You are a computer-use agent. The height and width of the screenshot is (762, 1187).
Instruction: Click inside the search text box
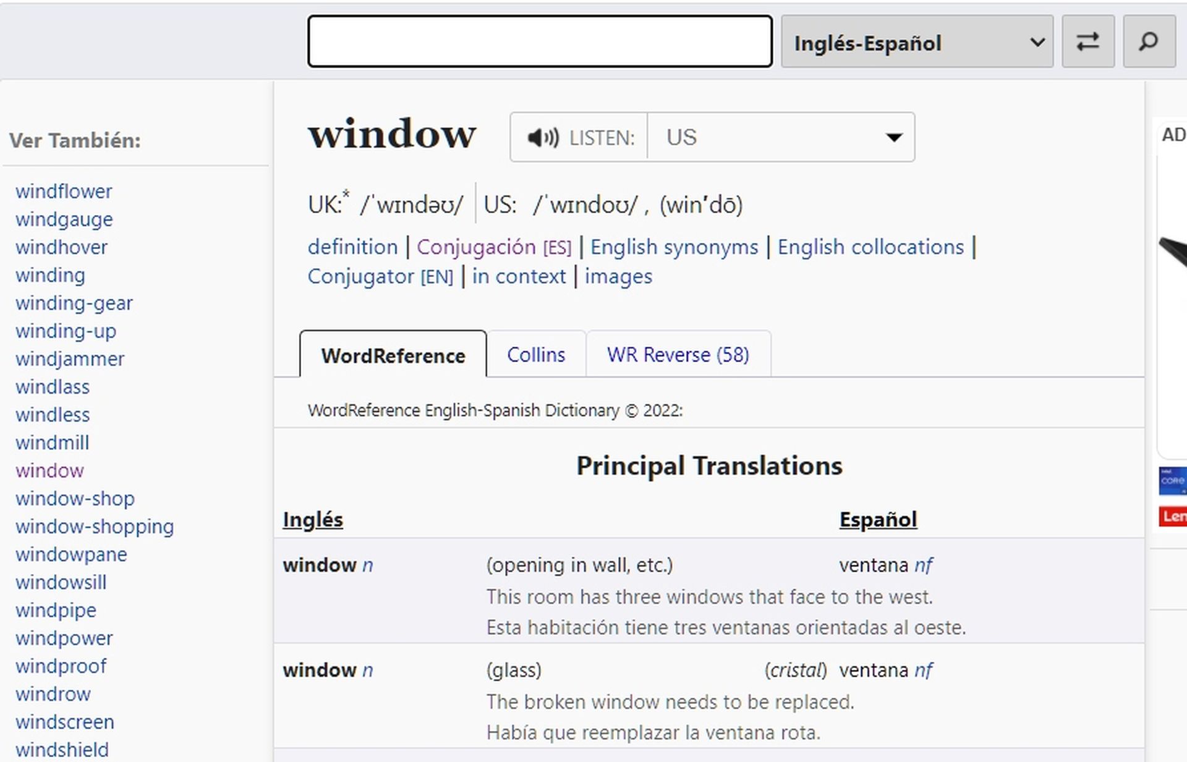539,42
